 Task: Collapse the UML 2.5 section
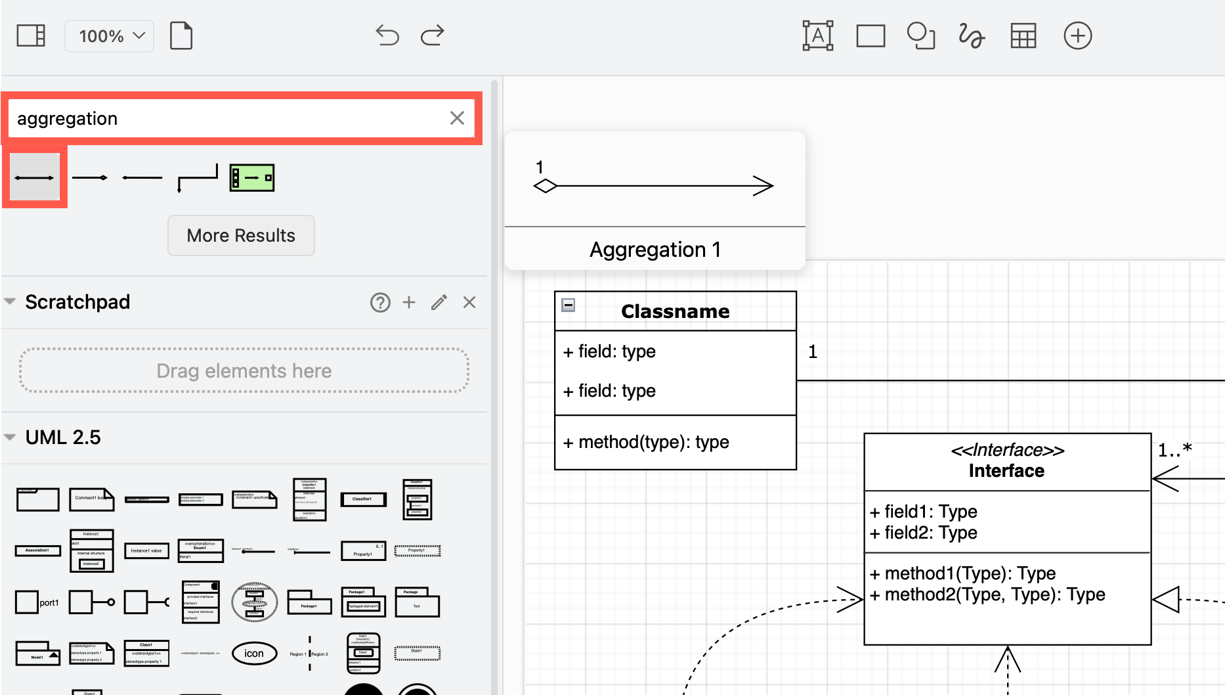10,436
